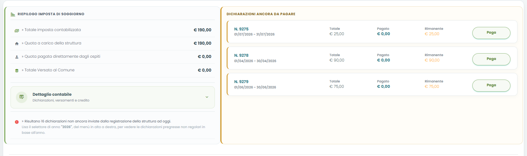Pay declaration N. 9278
This screenshot has height=156, width=527.
tap(491, 59)
